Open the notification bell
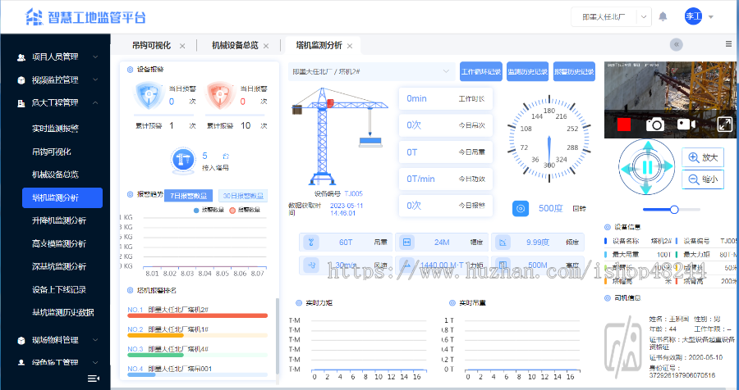 click(663, 17)
